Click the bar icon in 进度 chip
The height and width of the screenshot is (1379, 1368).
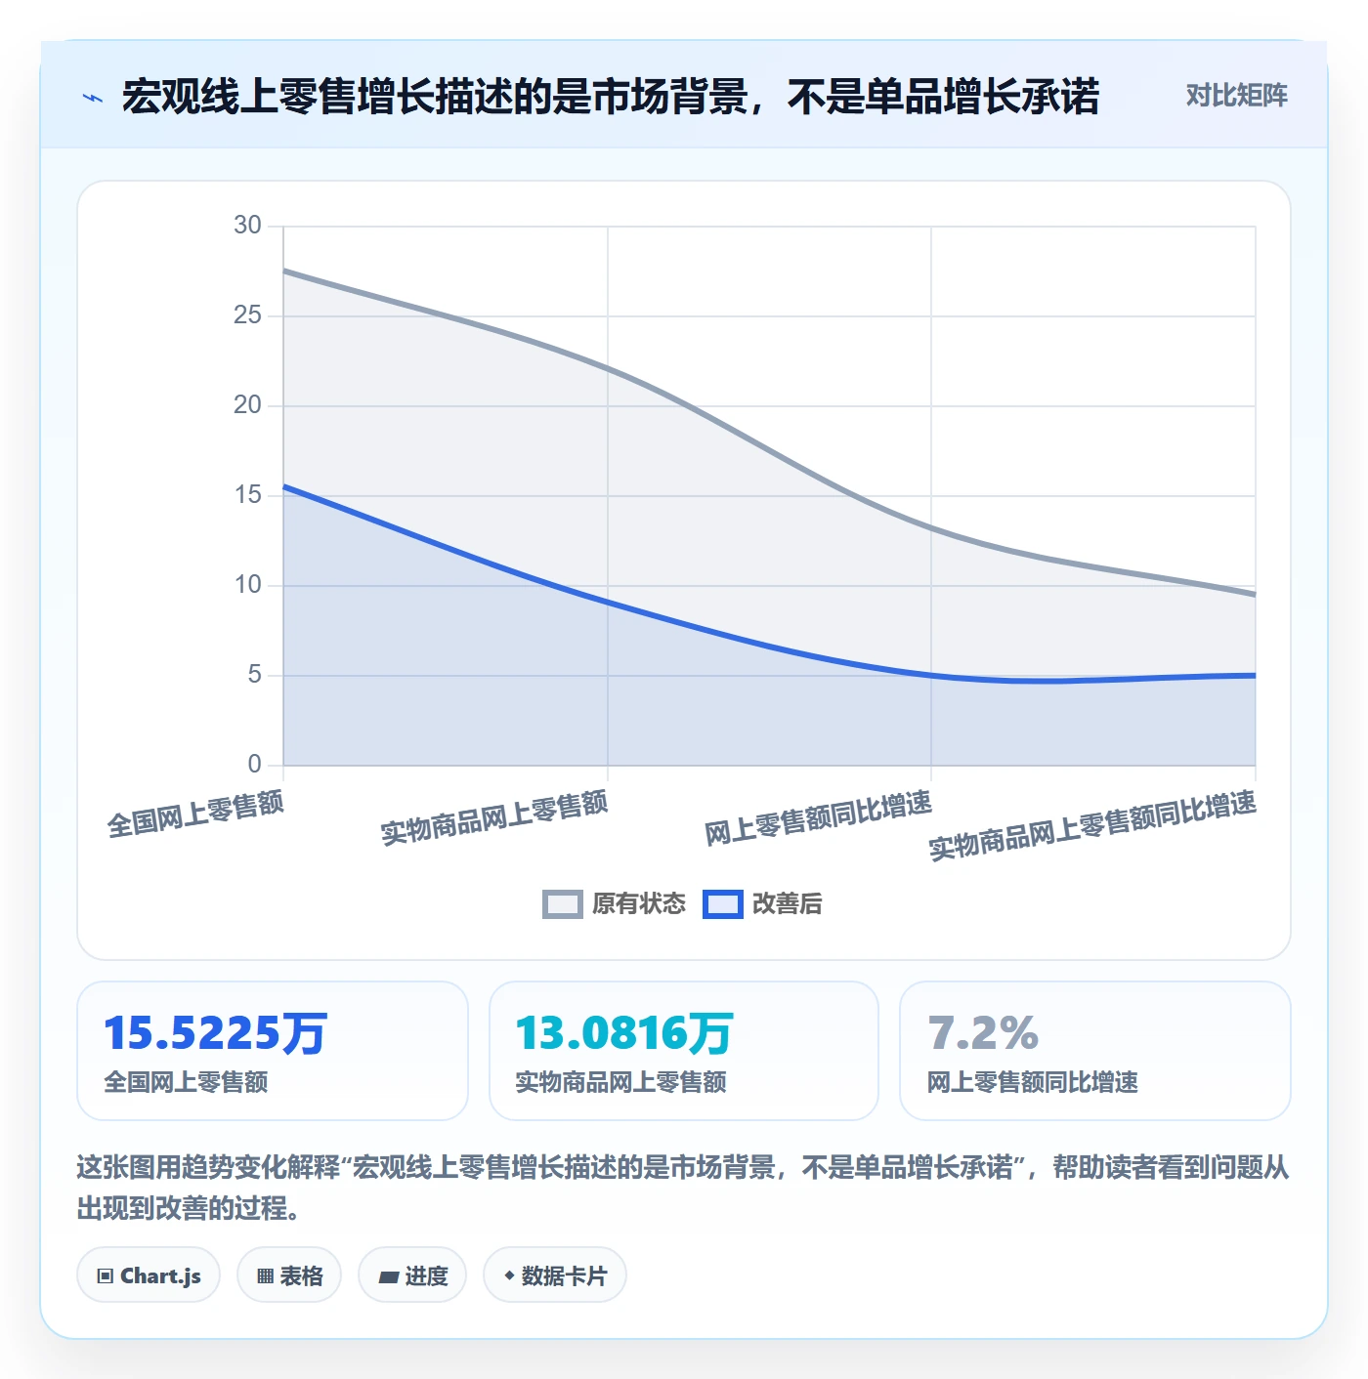point(389,1276)
